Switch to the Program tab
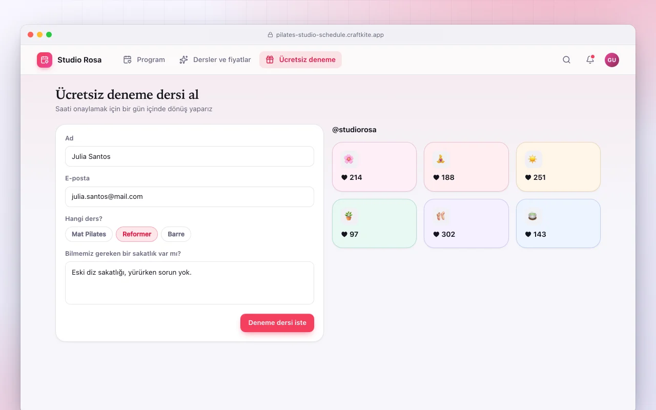This screenshot has height=410, width=656. (x=144, y=60)
